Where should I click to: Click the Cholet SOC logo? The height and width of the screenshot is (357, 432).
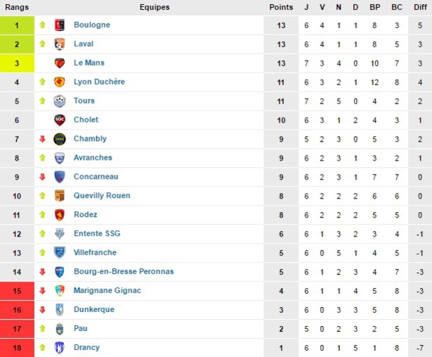[x=60, y=120]
